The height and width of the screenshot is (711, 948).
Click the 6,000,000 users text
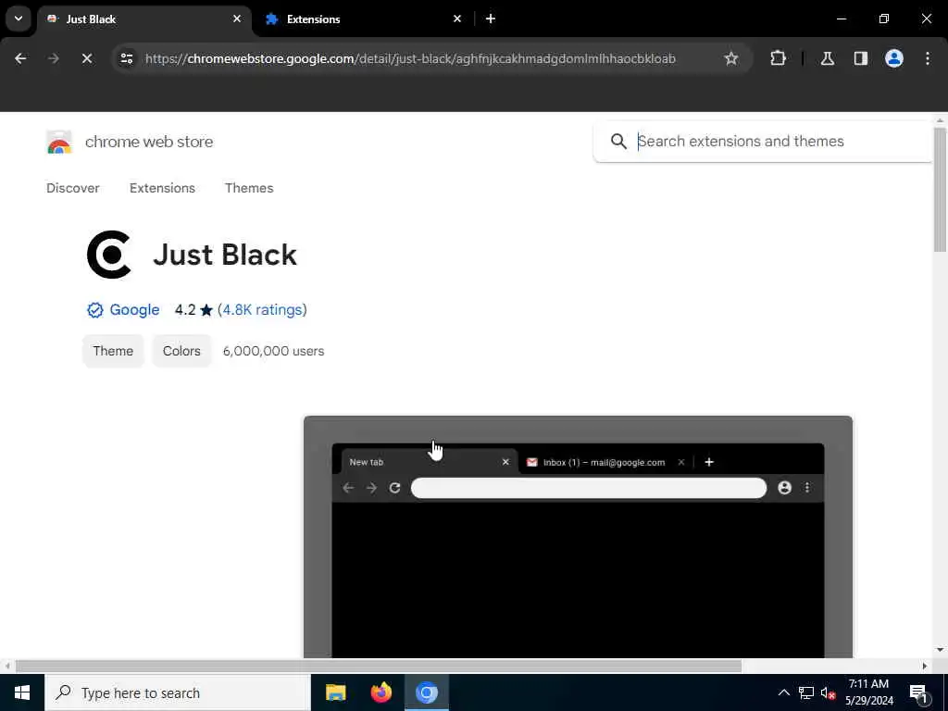(273, 351)
